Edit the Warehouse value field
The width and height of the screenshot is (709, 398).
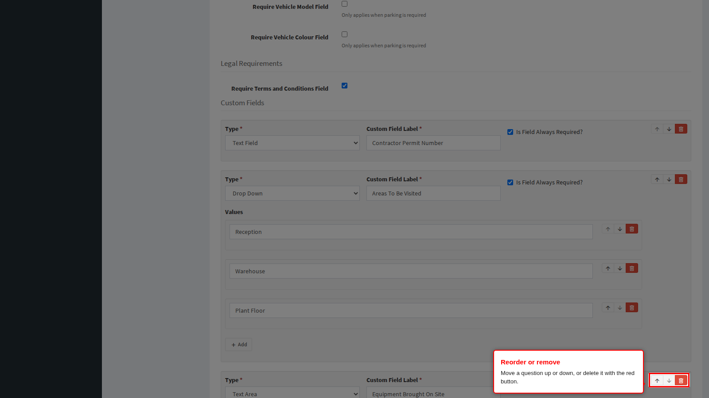[411, 271]
